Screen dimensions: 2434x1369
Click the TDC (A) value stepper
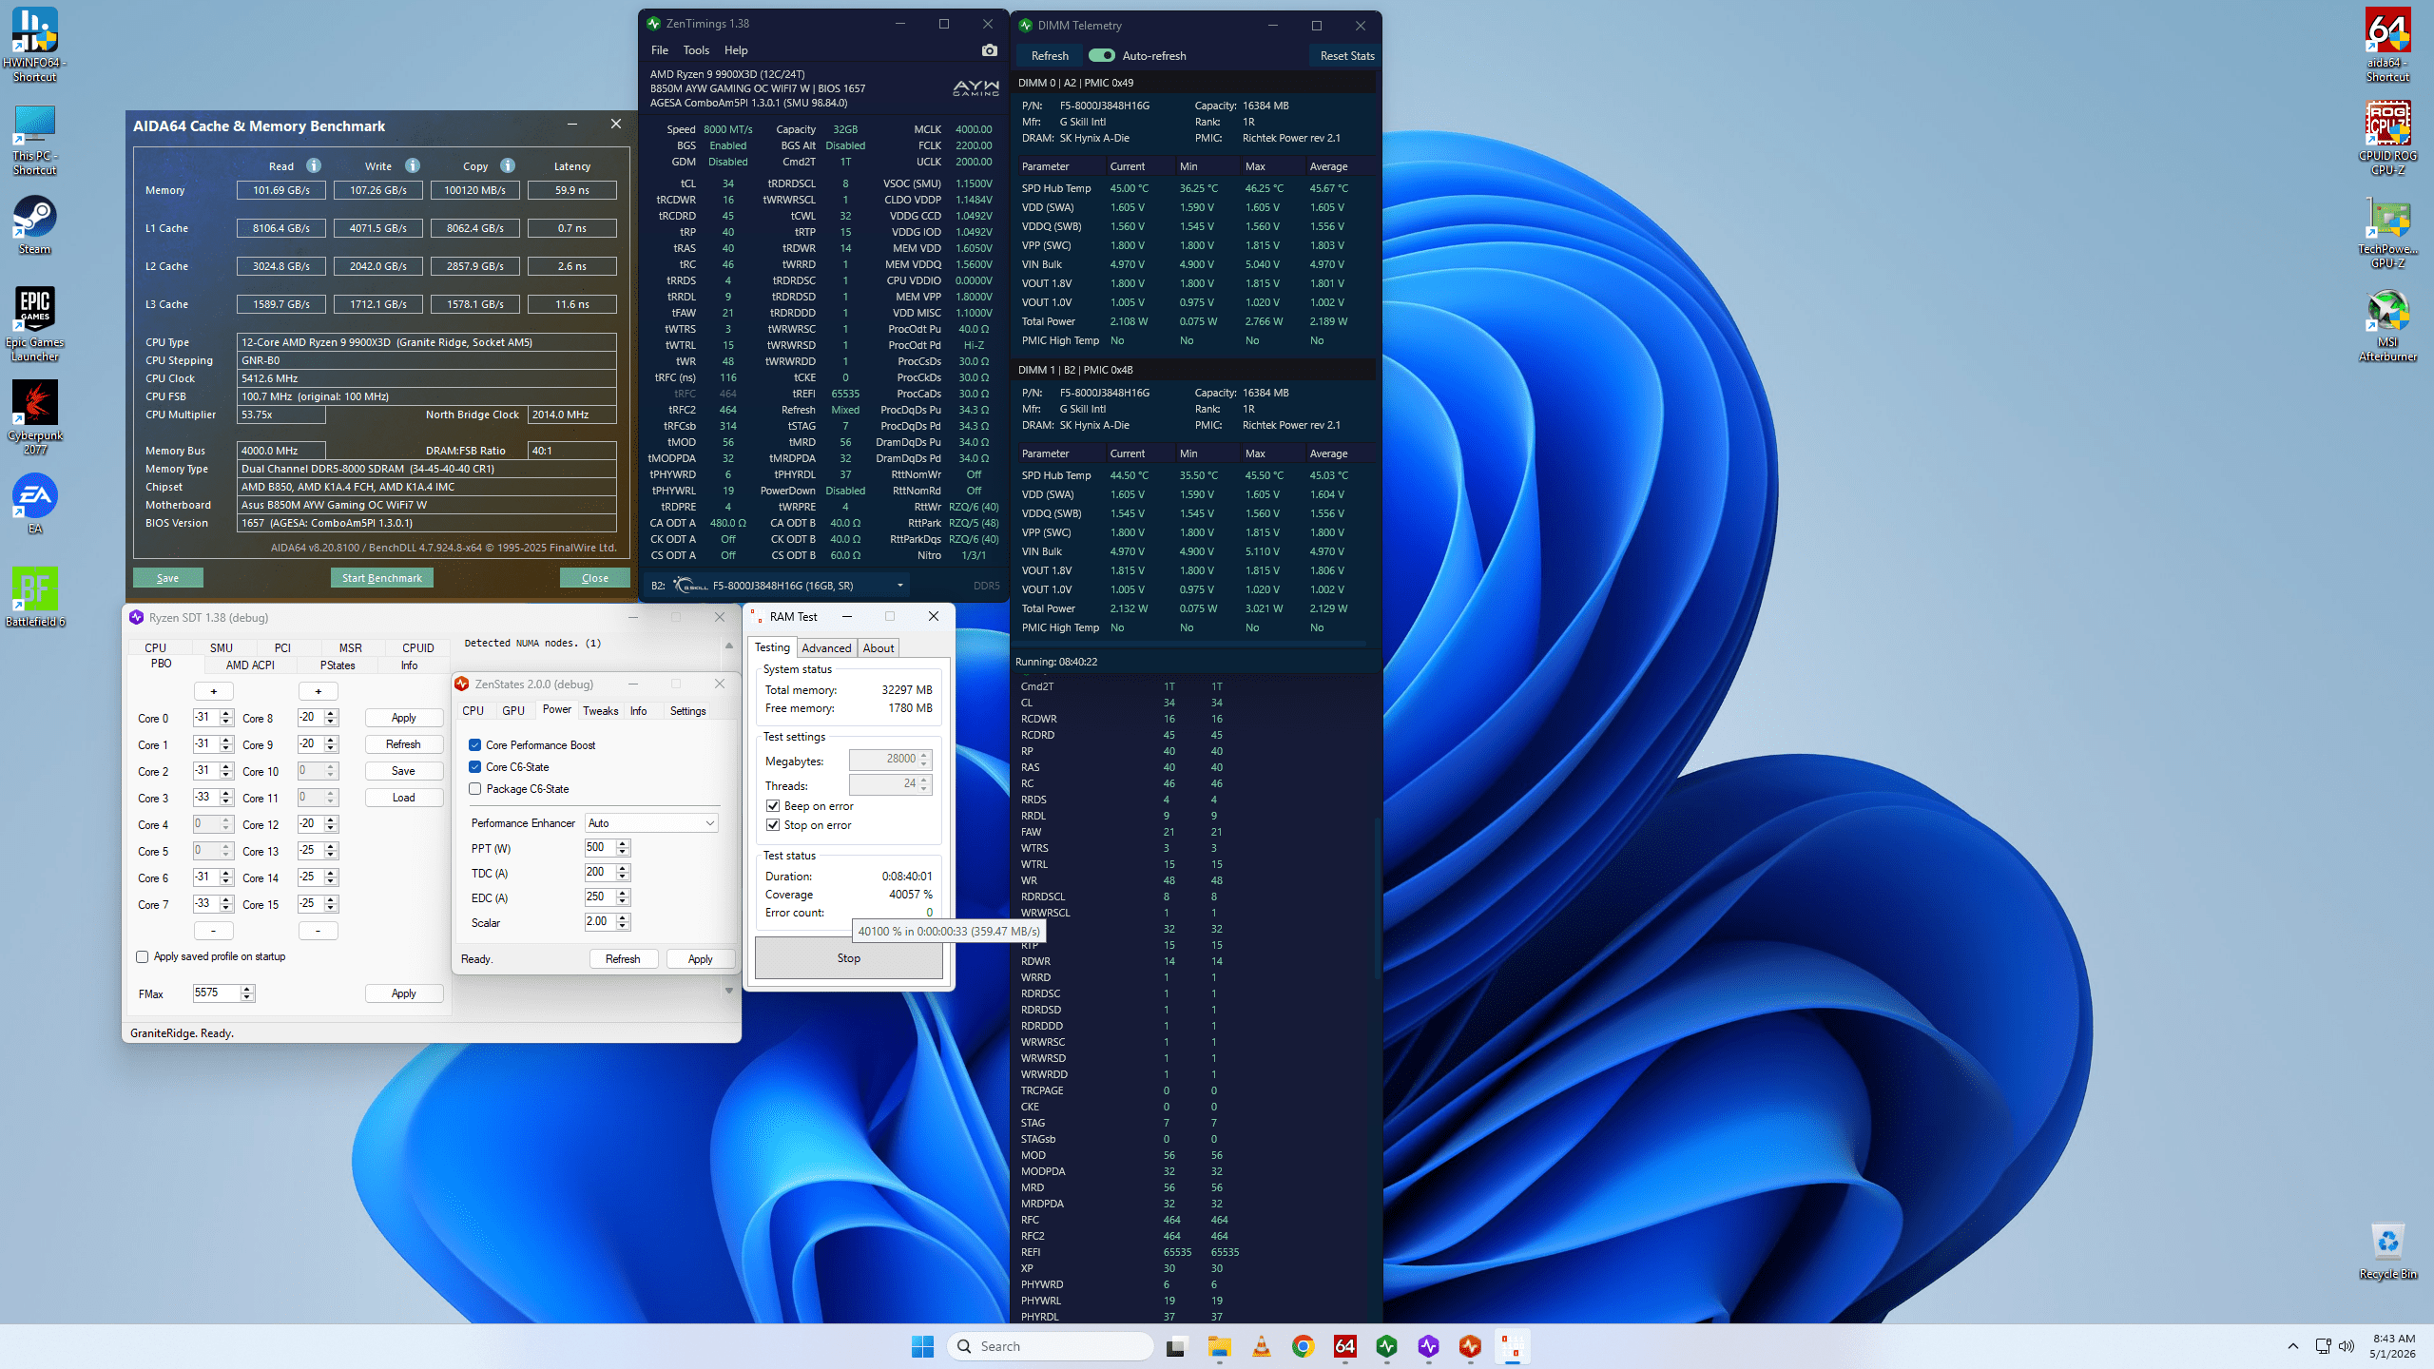[x=623, y=872]
